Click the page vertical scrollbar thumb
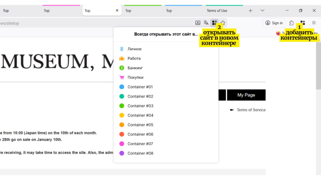The height and width of the screenshot is (180, 321). pyautogui.click(x=318, y=66)
